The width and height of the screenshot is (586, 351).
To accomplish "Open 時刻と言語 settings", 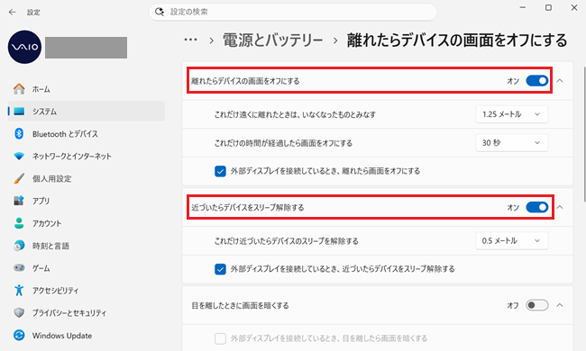I will coord(87,246).
